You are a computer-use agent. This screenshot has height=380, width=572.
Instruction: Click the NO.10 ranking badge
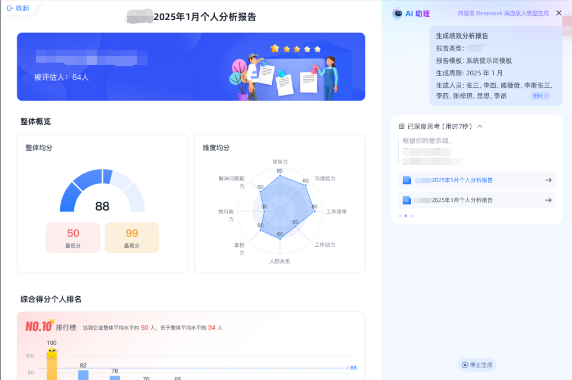pos(39,327)
